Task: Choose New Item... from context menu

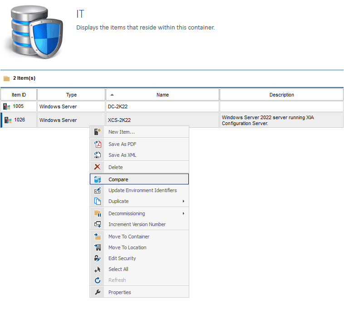Action: pyautogui.click(x=121, y=132)
